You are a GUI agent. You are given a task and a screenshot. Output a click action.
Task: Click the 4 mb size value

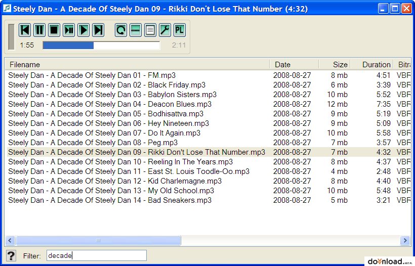[x=339, y=171]
